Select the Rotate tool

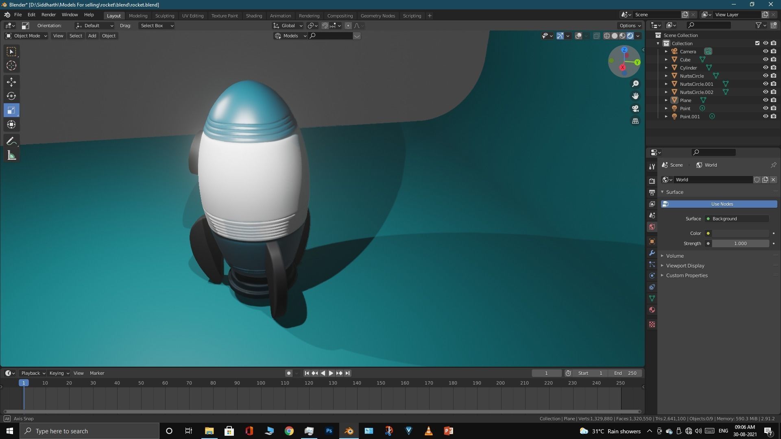[11, 96]
